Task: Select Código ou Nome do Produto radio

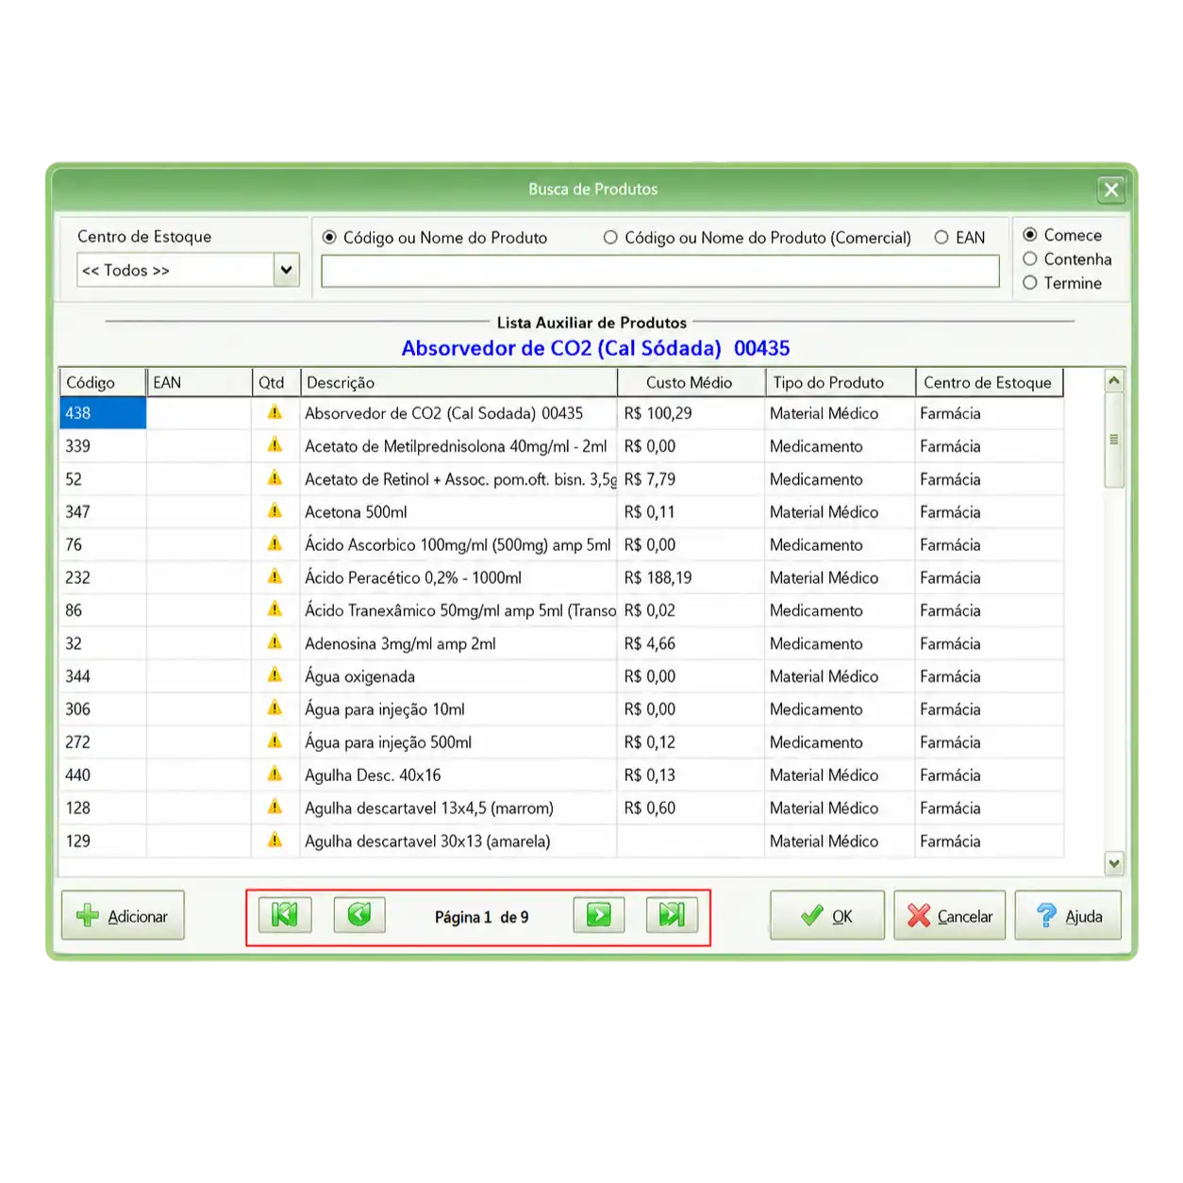Action: [x=329, y=238]
